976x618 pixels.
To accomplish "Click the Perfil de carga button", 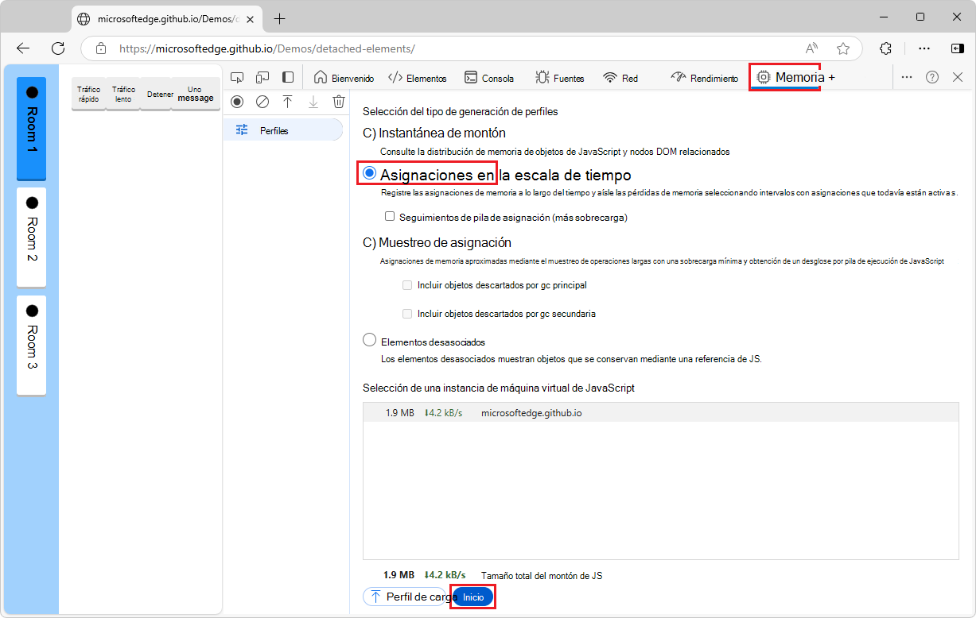I will click(x=406, y=597).
